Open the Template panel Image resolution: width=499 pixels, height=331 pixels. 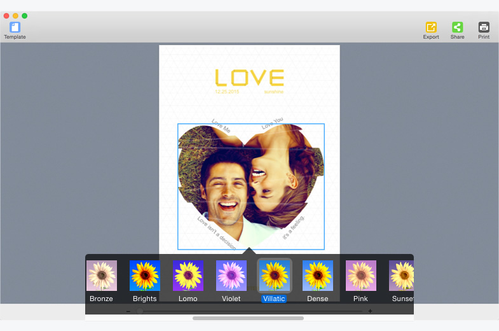coord(15,28)
